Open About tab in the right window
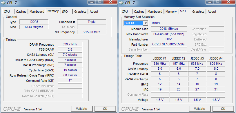 212,12
